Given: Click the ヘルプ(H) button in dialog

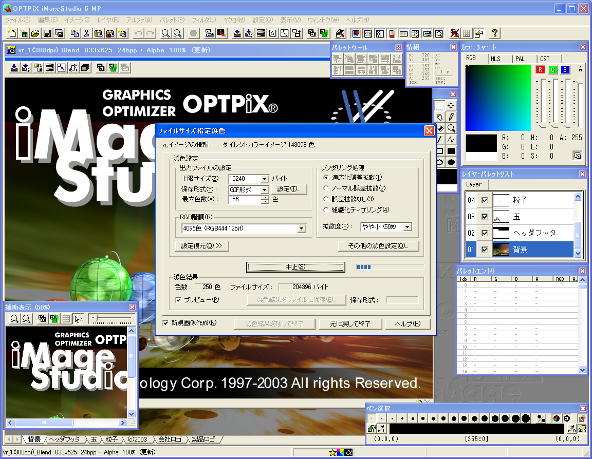Looking at the screenshot, I should pyautogui.click(x=408, y=324).
